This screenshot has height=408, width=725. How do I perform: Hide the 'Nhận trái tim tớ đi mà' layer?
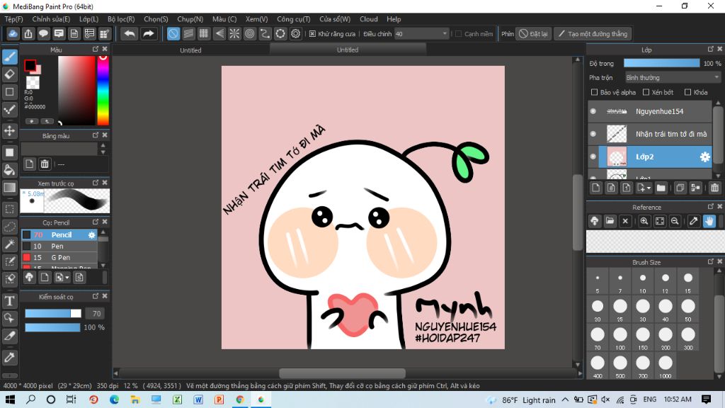[x=593, y=134]
